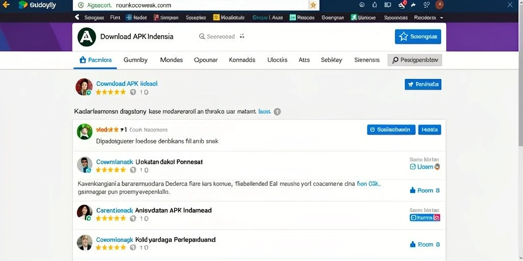Screen dimensions: 523x261
Task: Click star rating under Anisydatan APK Indamead
Action: [111, 219]
